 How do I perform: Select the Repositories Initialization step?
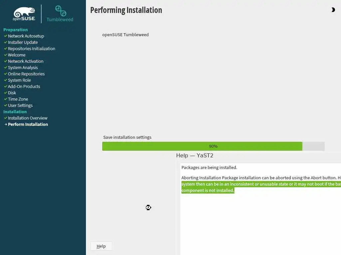(32, 48)
